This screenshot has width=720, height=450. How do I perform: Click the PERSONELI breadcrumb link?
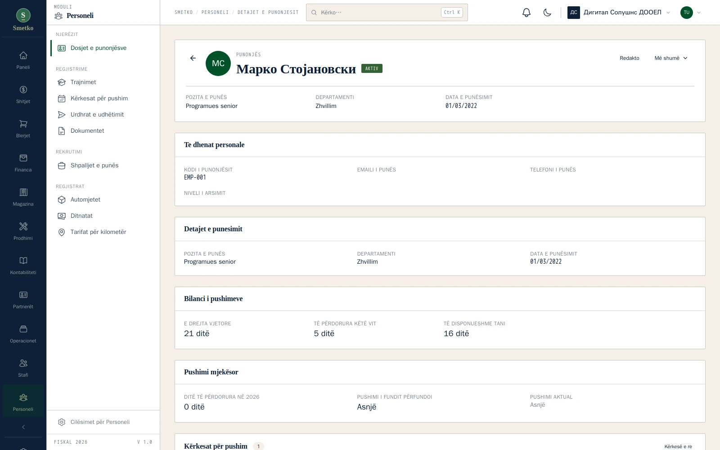(215, 13)
